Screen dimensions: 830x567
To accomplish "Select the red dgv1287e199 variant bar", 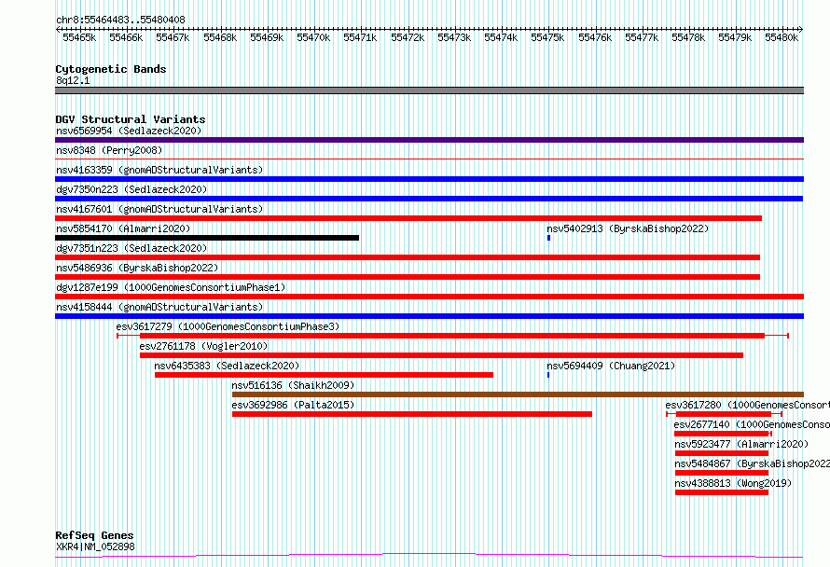I will coord(429,297).
